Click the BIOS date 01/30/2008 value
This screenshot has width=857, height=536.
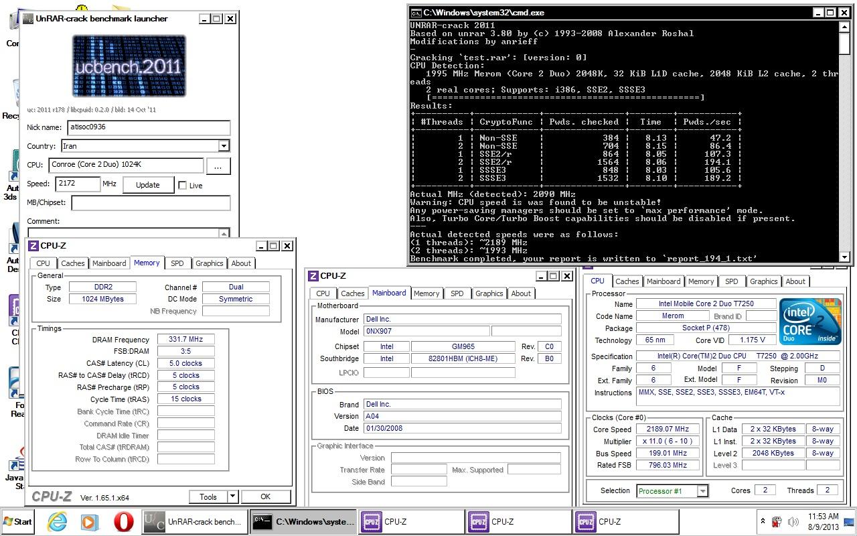pyautogui.click(x=462, y=428)
